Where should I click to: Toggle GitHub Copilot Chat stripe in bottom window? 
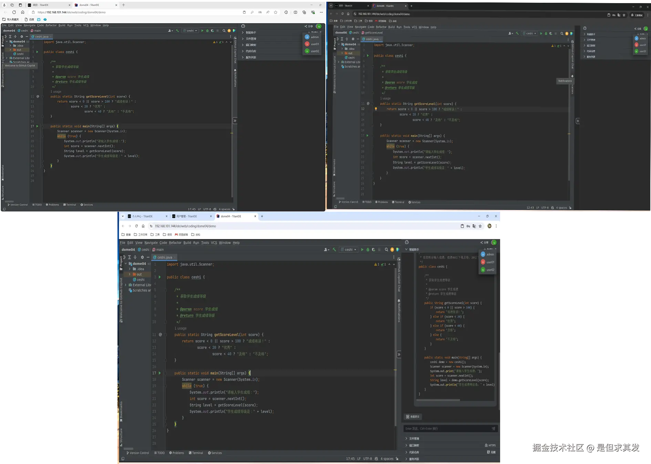tap(399, 274)
